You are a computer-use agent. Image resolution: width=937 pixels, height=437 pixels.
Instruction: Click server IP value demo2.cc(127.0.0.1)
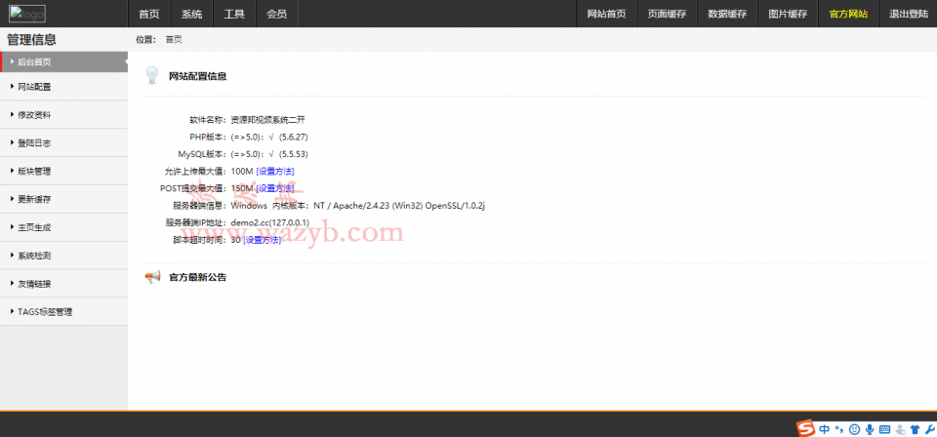tap(270, 222)
